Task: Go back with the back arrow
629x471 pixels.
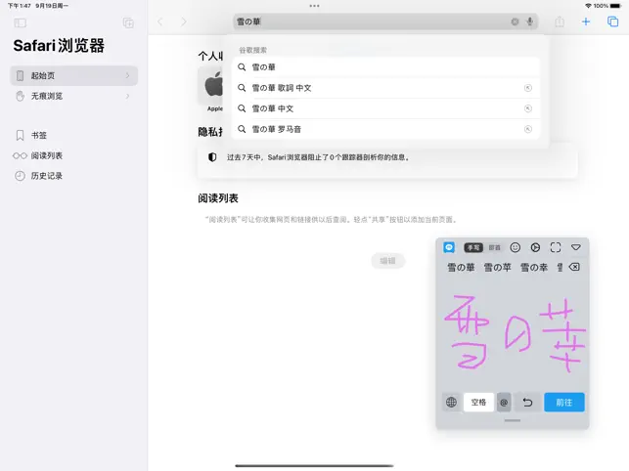Action: point(160,21)
